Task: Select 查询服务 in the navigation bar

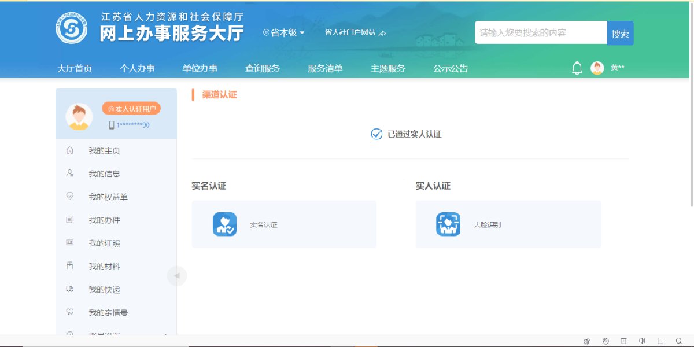Action: pos(262,68)
